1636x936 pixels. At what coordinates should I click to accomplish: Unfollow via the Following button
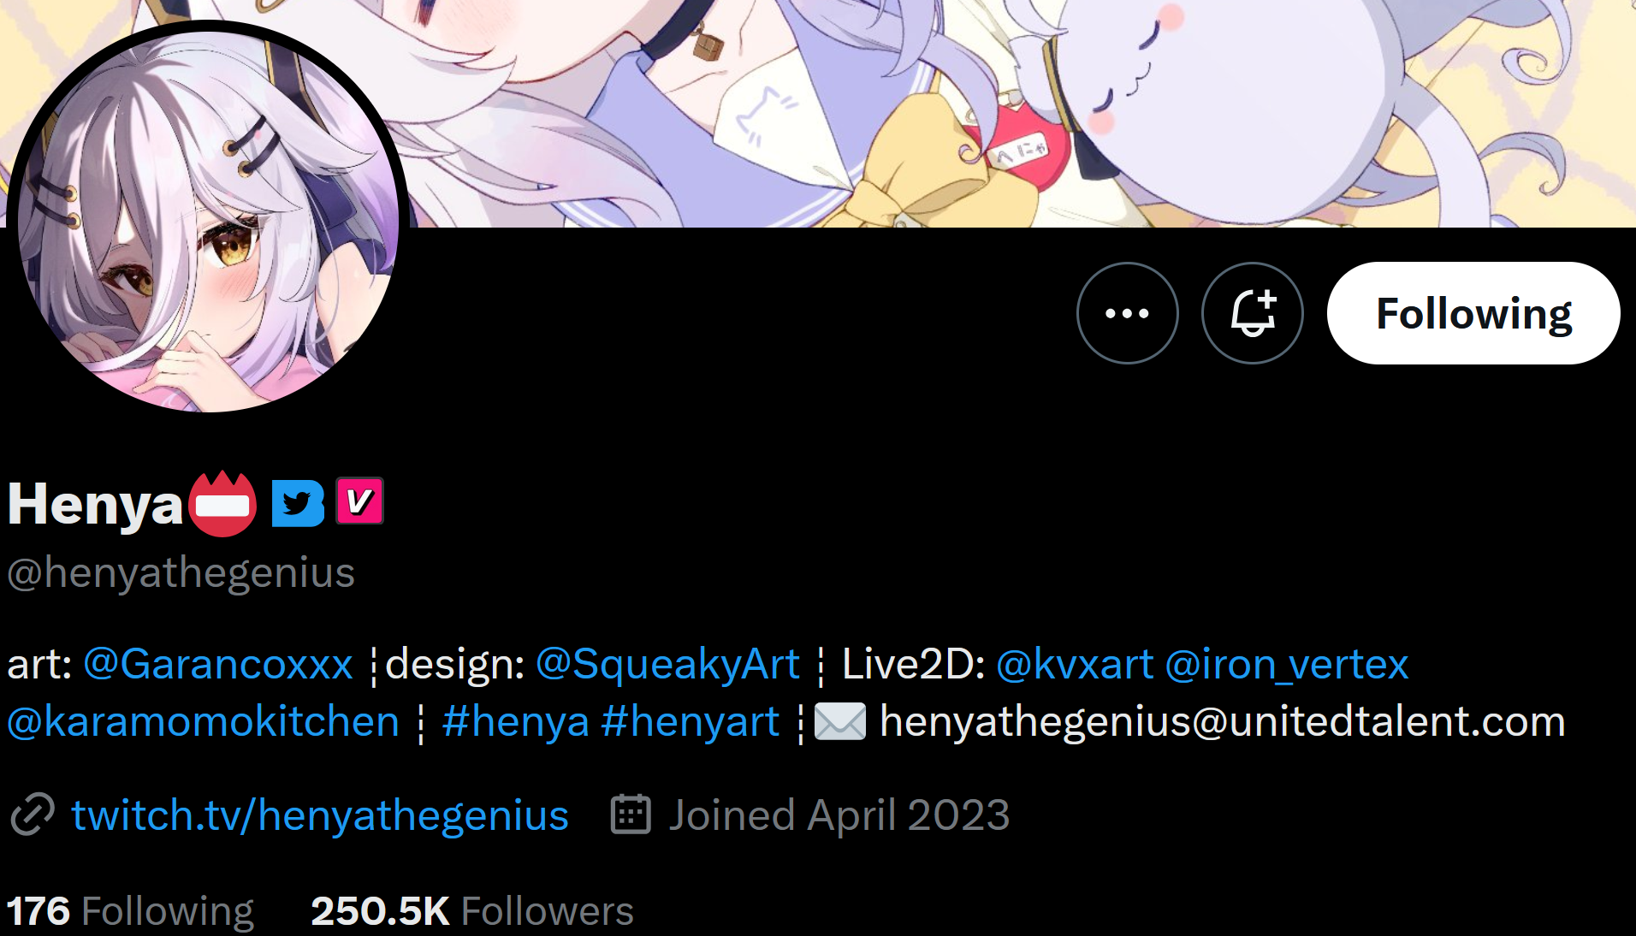[1473, 313]
